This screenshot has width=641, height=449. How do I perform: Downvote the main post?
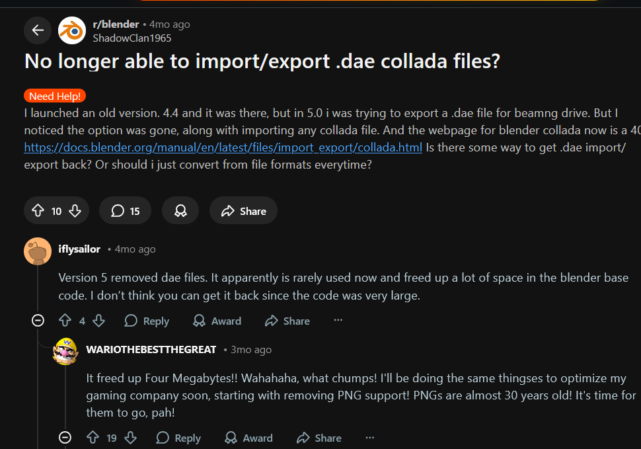pyautogui.click(x=75, y=211)
